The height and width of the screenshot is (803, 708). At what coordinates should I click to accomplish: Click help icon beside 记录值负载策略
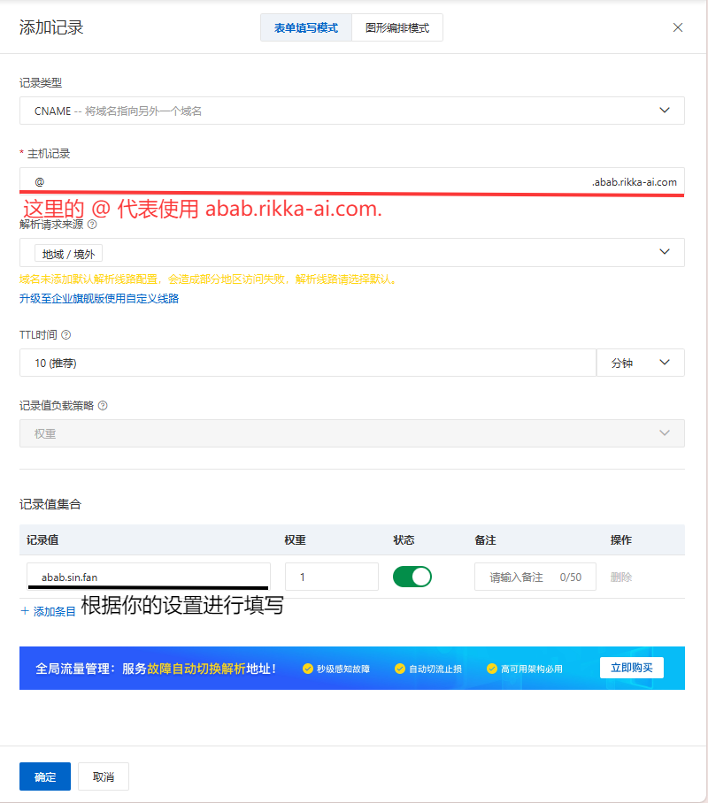[x=103, y=405]
